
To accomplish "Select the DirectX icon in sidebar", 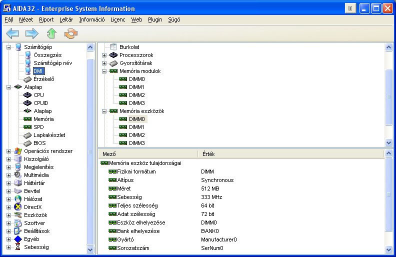I will point(18,207).
